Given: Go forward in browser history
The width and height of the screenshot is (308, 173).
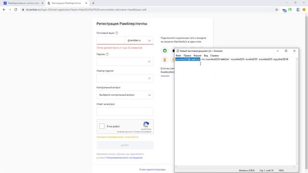Looking at the screenshot, I should click(10, 10).
